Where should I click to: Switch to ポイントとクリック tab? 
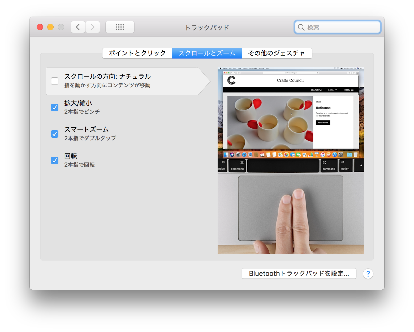pyautogui.click(x=137, y=53)
